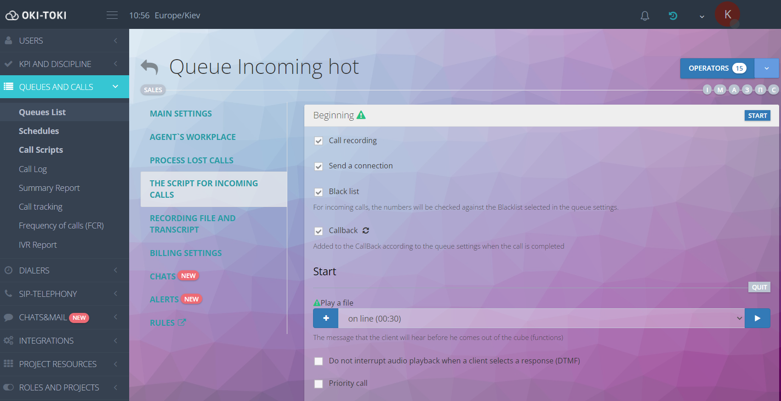
Task: Open Call Log in the sidebar
Action: point(33,169)
